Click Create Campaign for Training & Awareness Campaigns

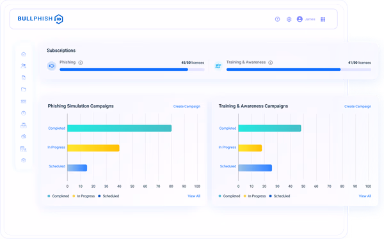(x=358, y=107)
